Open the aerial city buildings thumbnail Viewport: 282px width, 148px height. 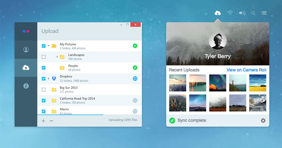click(178, 103)
